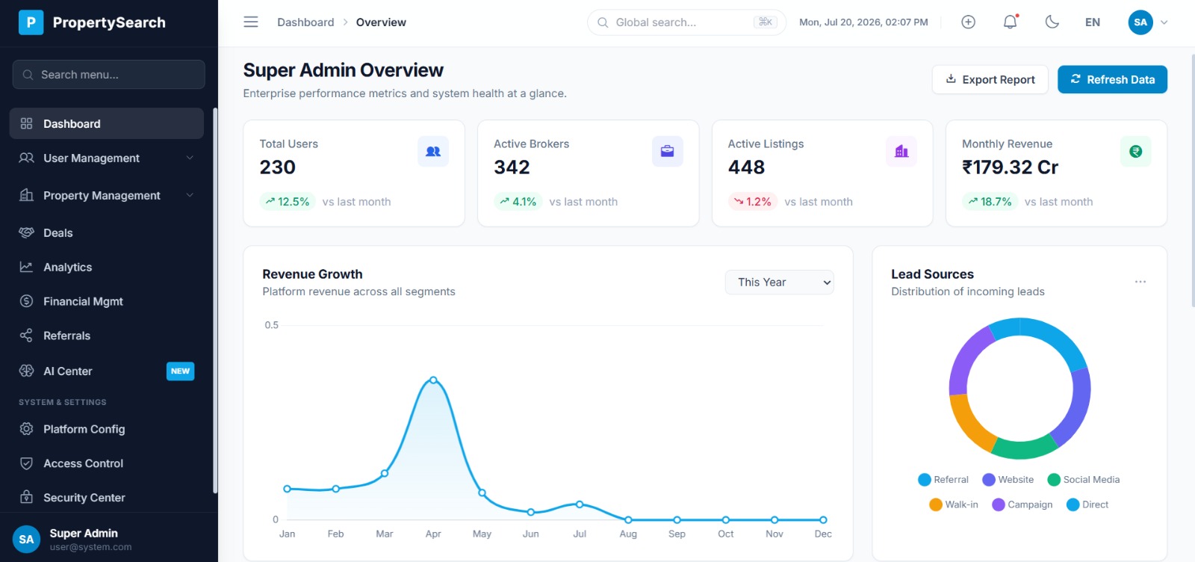This screenshot has height=562, width=1195.
Task: Click the Active Brokers briefcase icon
Action: click(668, 152)
